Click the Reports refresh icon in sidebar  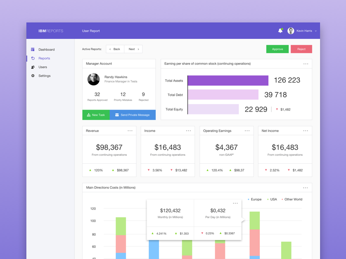(x=33, y=58)
